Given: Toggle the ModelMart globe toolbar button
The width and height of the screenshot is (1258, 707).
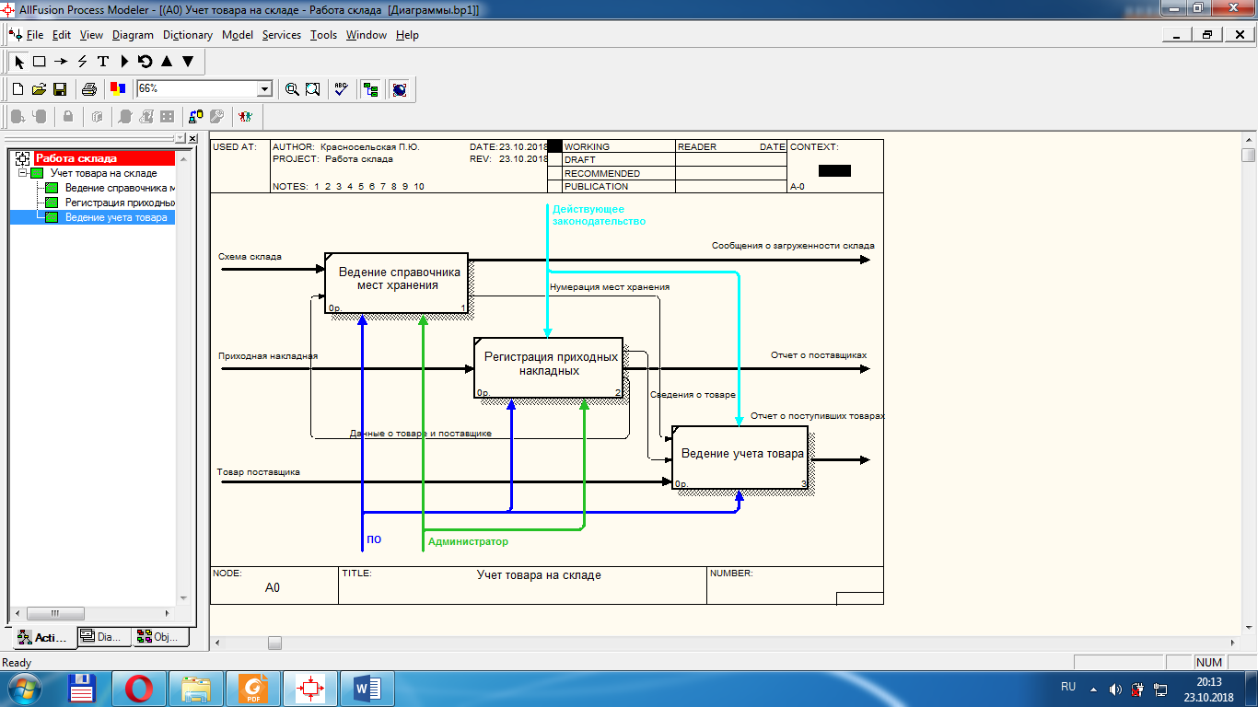Looking at the screenshot, I should [400, 89].
